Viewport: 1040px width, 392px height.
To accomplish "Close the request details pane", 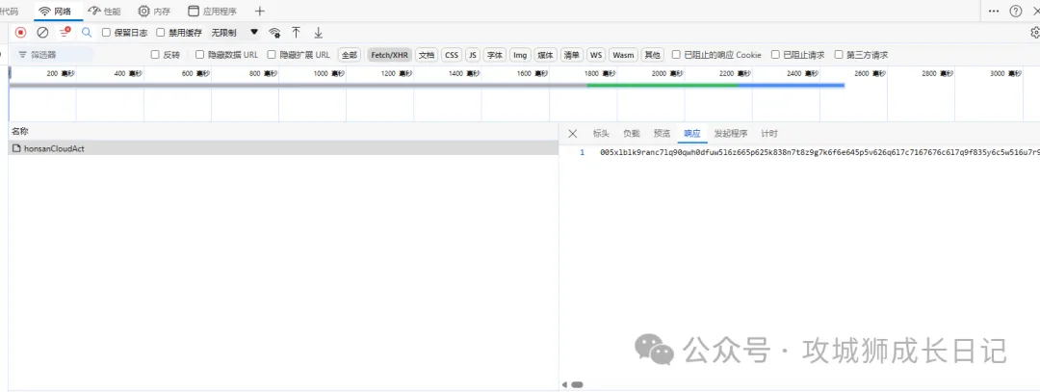I will [x=573, y=134].
